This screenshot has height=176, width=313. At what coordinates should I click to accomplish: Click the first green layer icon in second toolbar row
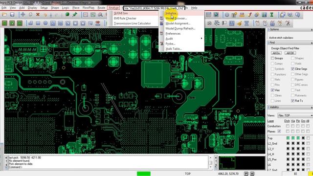4,23
